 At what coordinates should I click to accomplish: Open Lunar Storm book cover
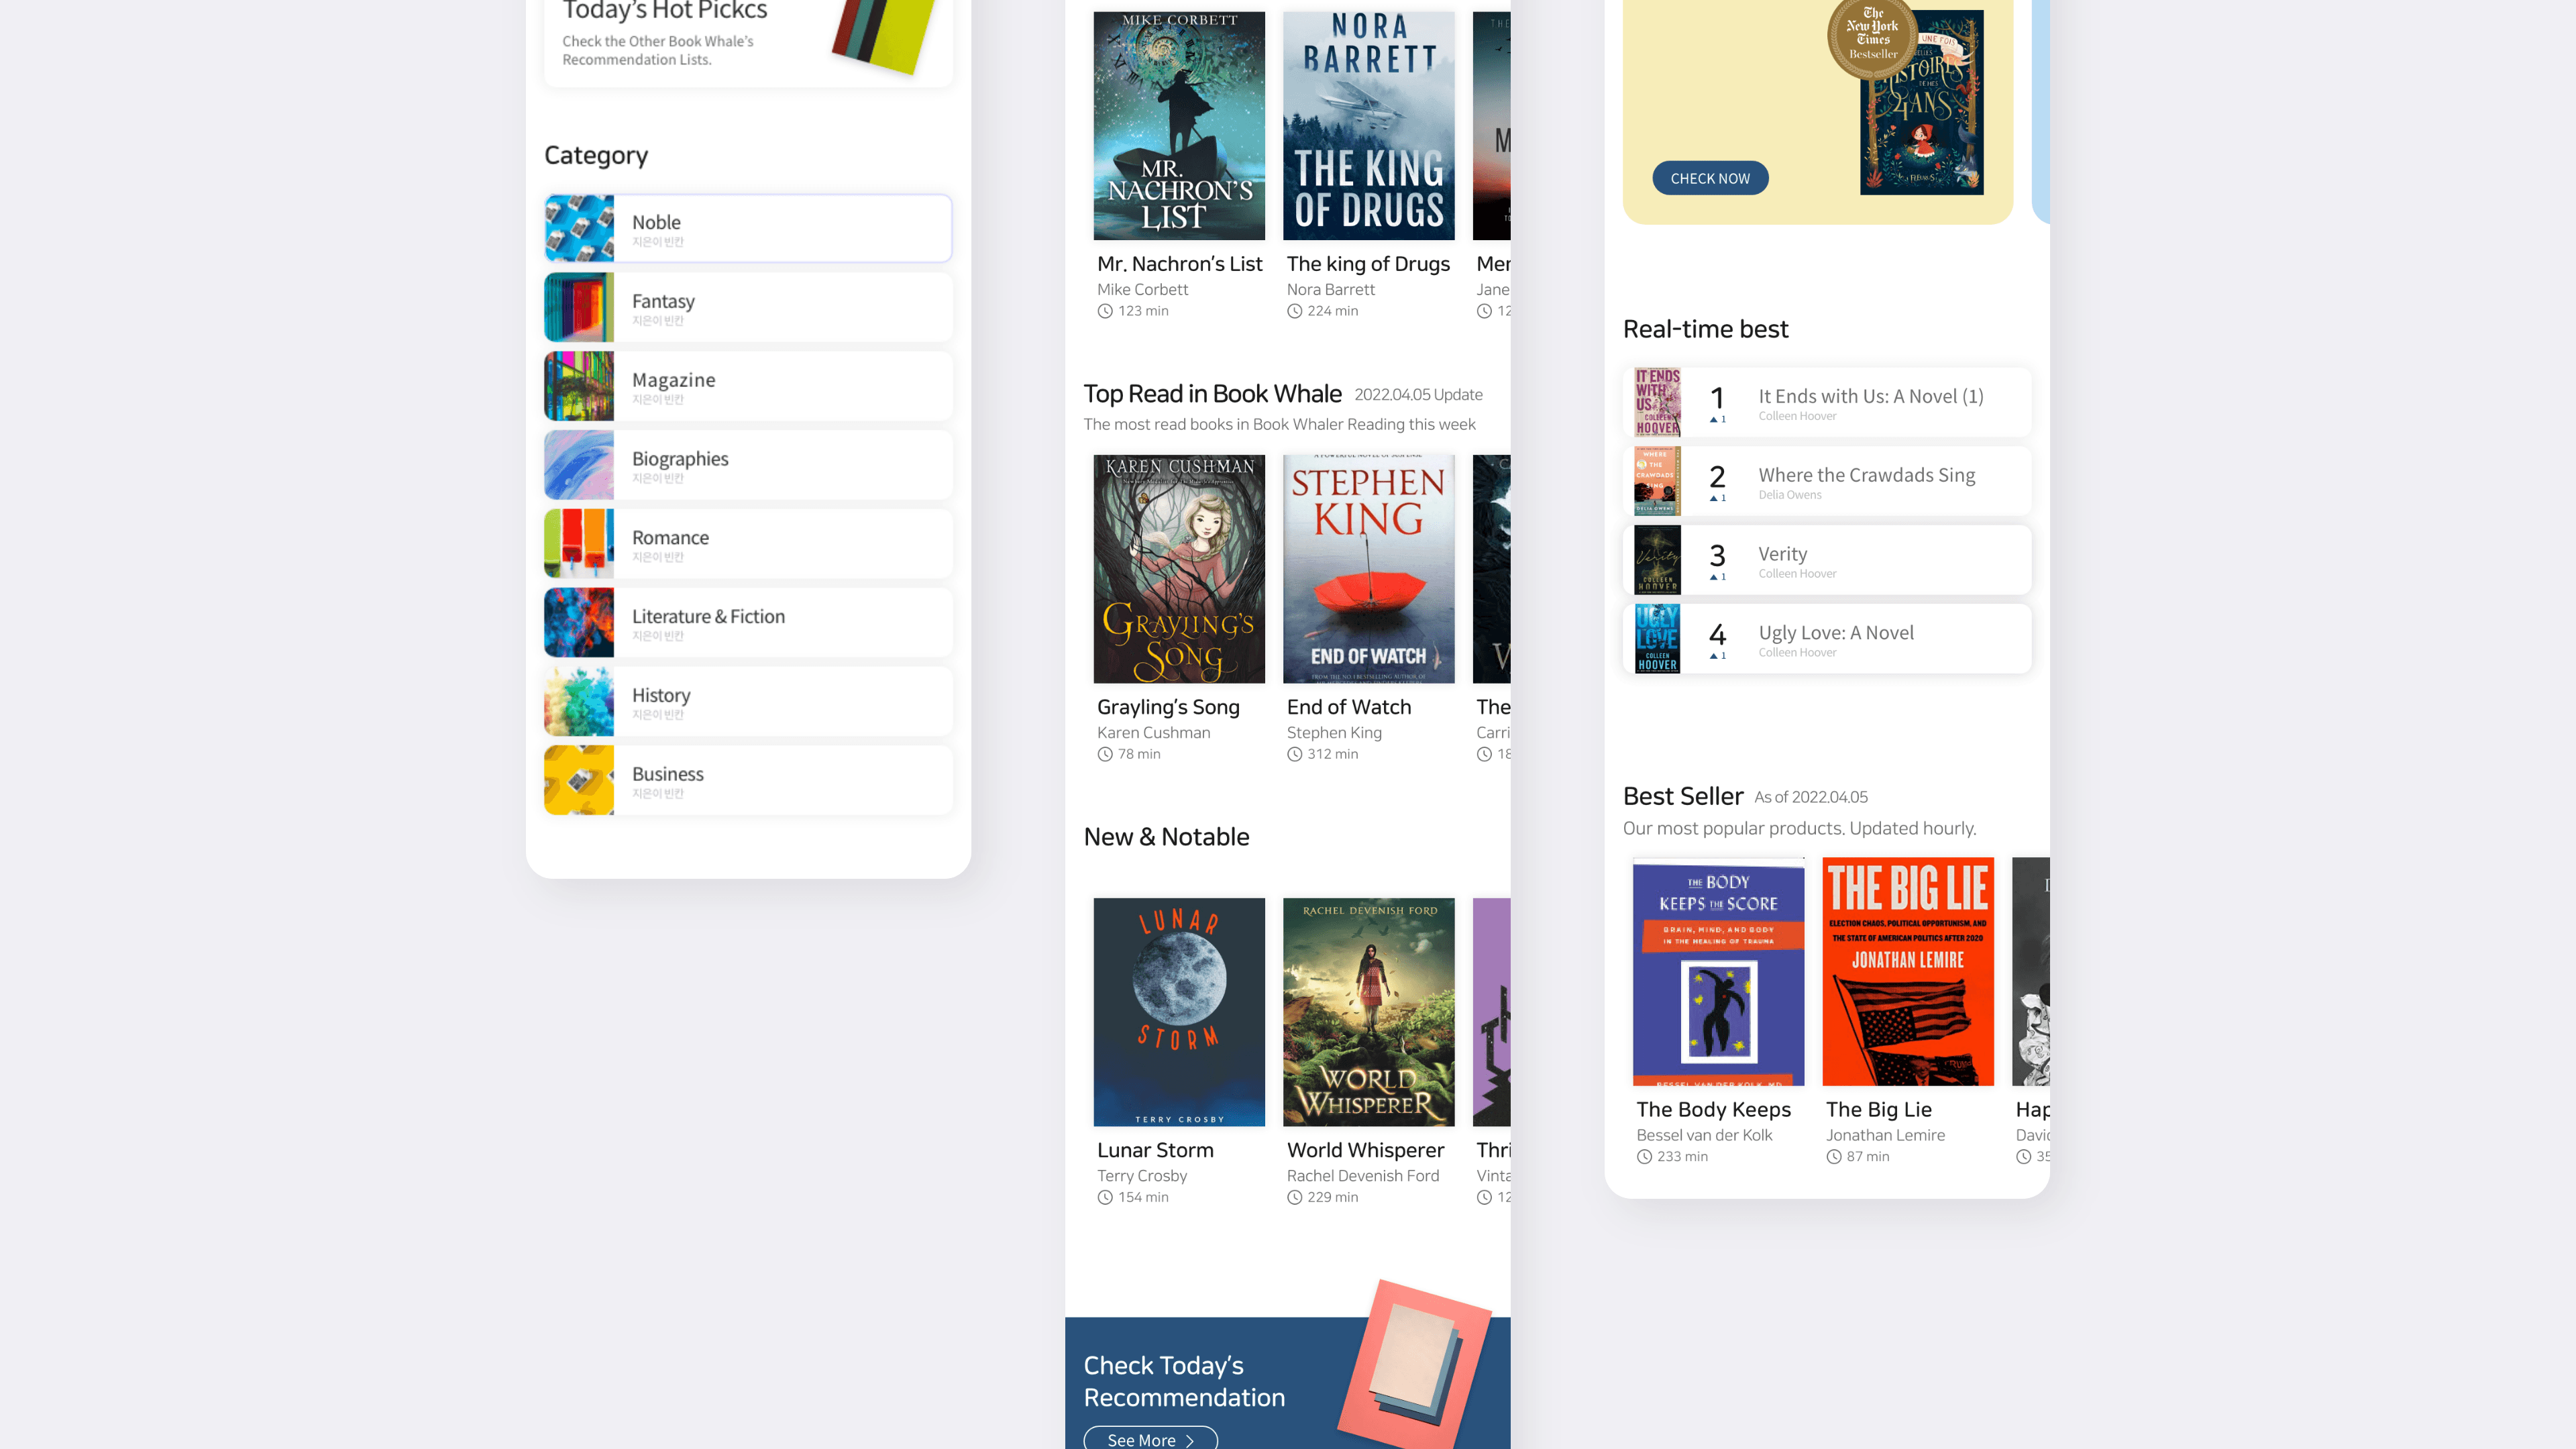(x=1179, y=1012)
